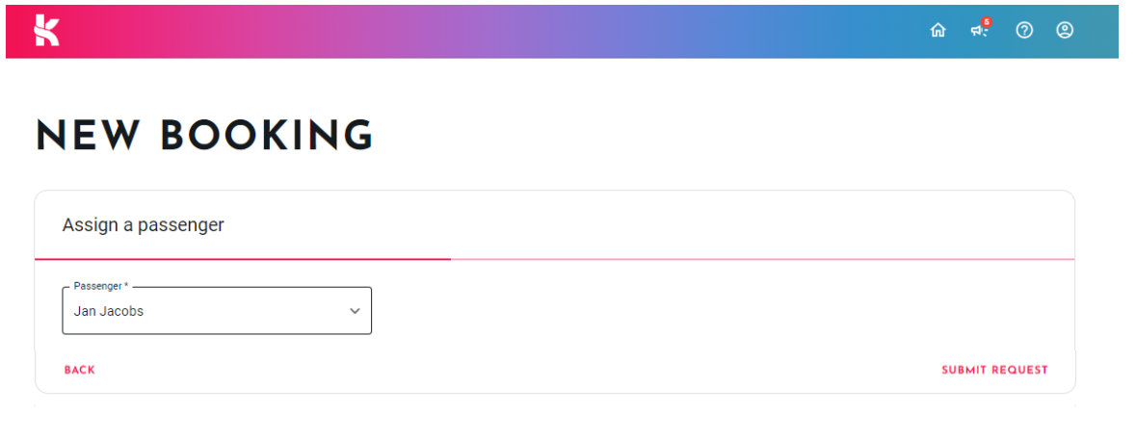The image size is (1136, 440).
Task: Click the red notification badge showing 5
Action: click(x=986, y=22)
